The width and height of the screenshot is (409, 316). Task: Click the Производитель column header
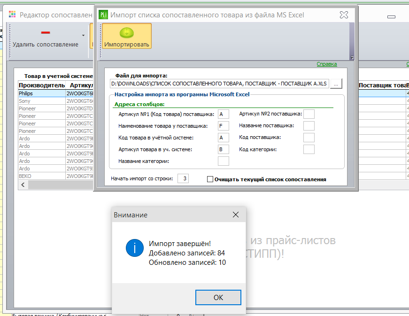42,85
